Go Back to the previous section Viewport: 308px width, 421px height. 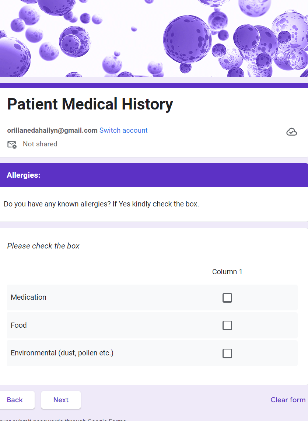coord(15,400)
